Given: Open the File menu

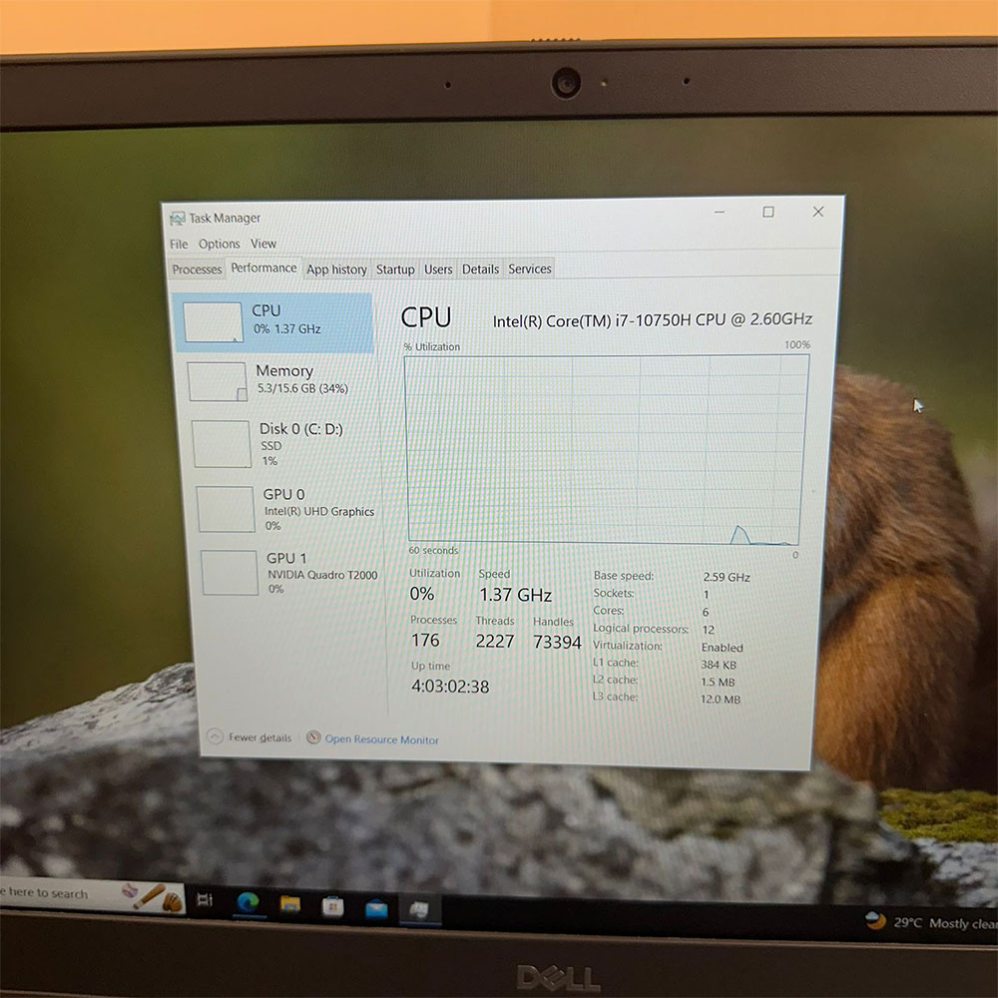Looking at the screenshot, I should 178,244.
